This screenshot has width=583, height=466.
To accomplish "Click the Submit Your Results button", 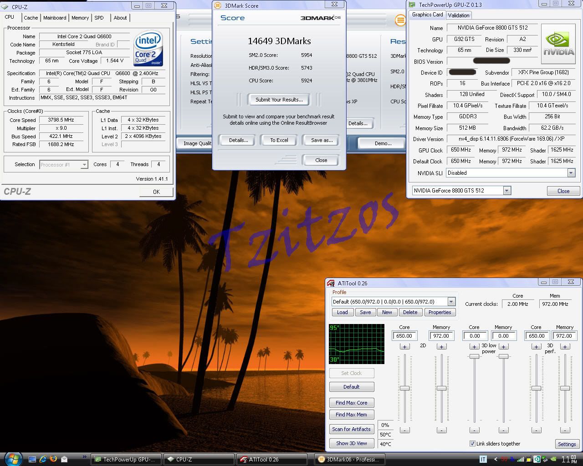I will coord(279,100).
